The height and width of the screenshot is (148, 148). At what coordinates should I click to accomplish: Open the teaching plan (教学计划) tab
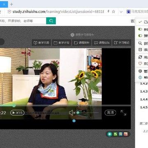click(x=62, y=43)
